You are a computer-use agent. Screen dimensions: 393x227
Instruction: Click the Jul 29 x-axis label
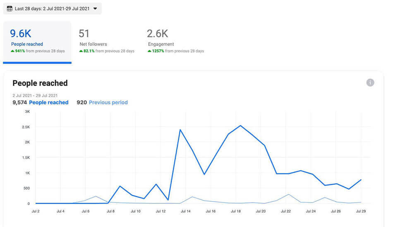tap(361, 211)
